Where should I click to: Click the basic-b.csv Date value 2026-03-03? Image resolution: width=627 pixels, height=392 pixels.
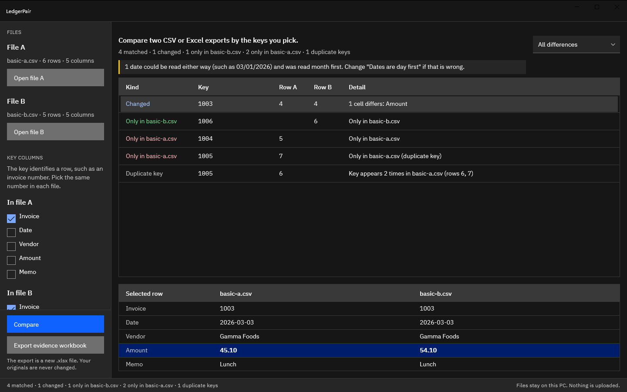(x=437, y=322)
